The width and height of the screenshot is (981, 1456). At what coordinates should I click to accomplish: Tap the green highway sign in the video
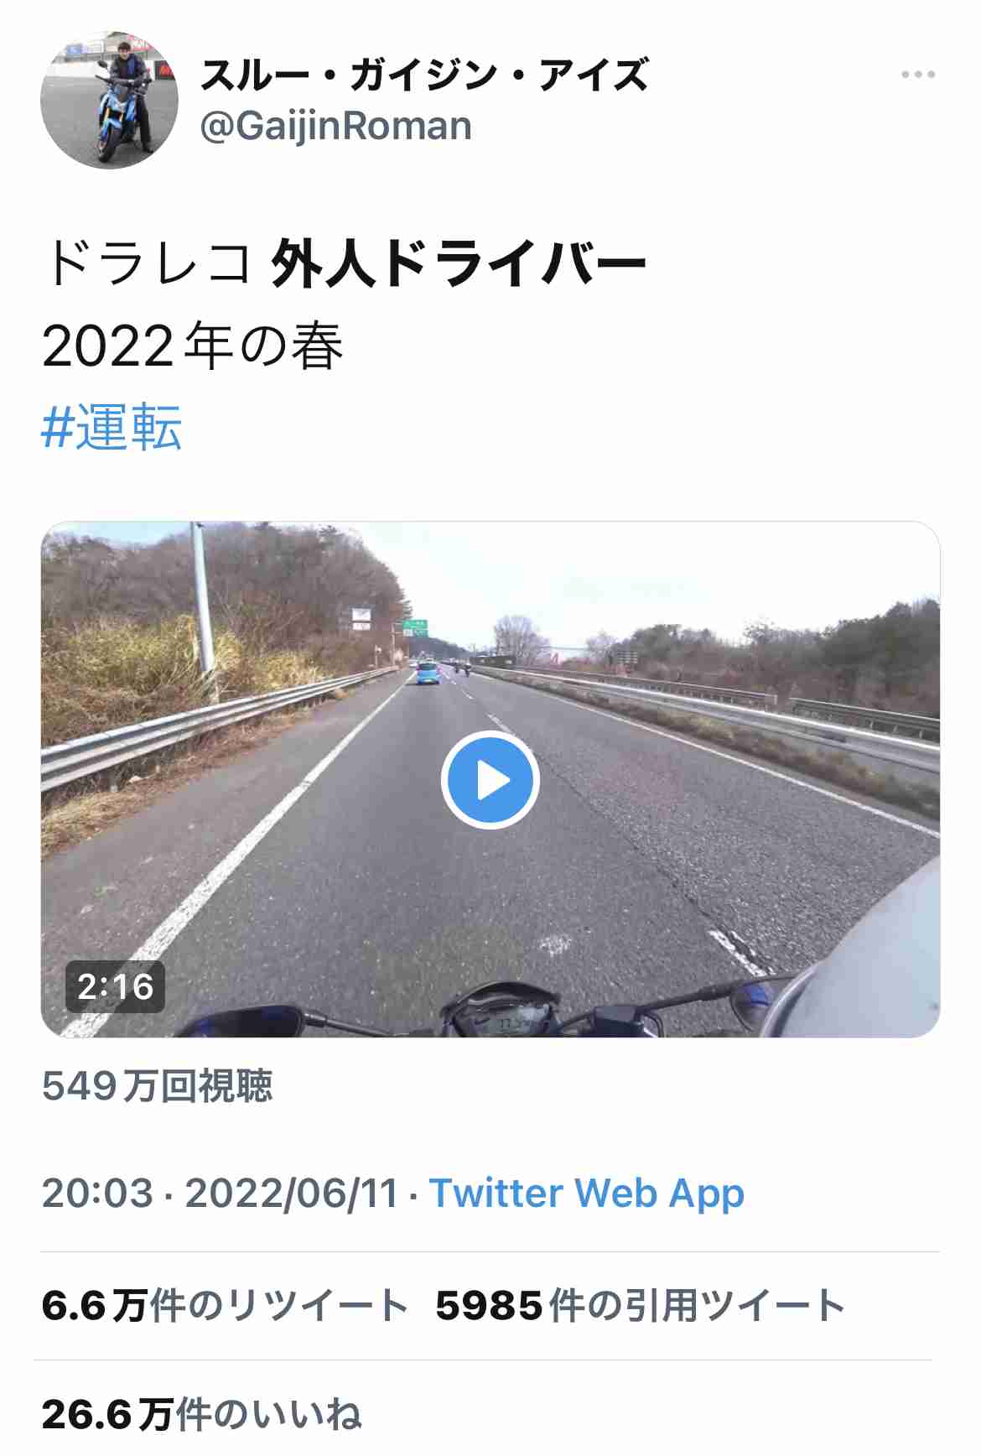pyautogui.click(x=415, y=627)
